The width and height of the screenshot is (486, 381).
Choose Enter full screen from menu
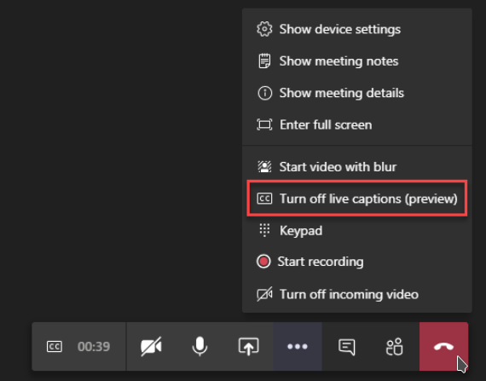click(x=357, y=124)
